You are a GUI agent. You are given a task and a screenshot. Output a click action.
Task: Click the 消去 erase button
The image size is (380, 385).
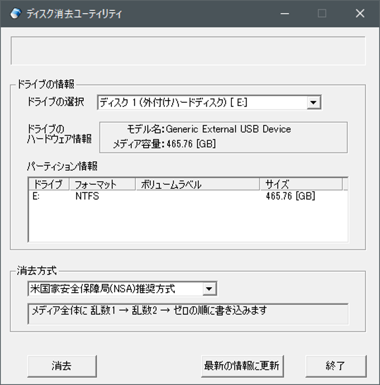[62, 366]
